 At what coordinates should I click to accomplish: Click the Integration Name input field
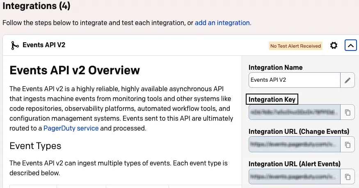(295, 80)
